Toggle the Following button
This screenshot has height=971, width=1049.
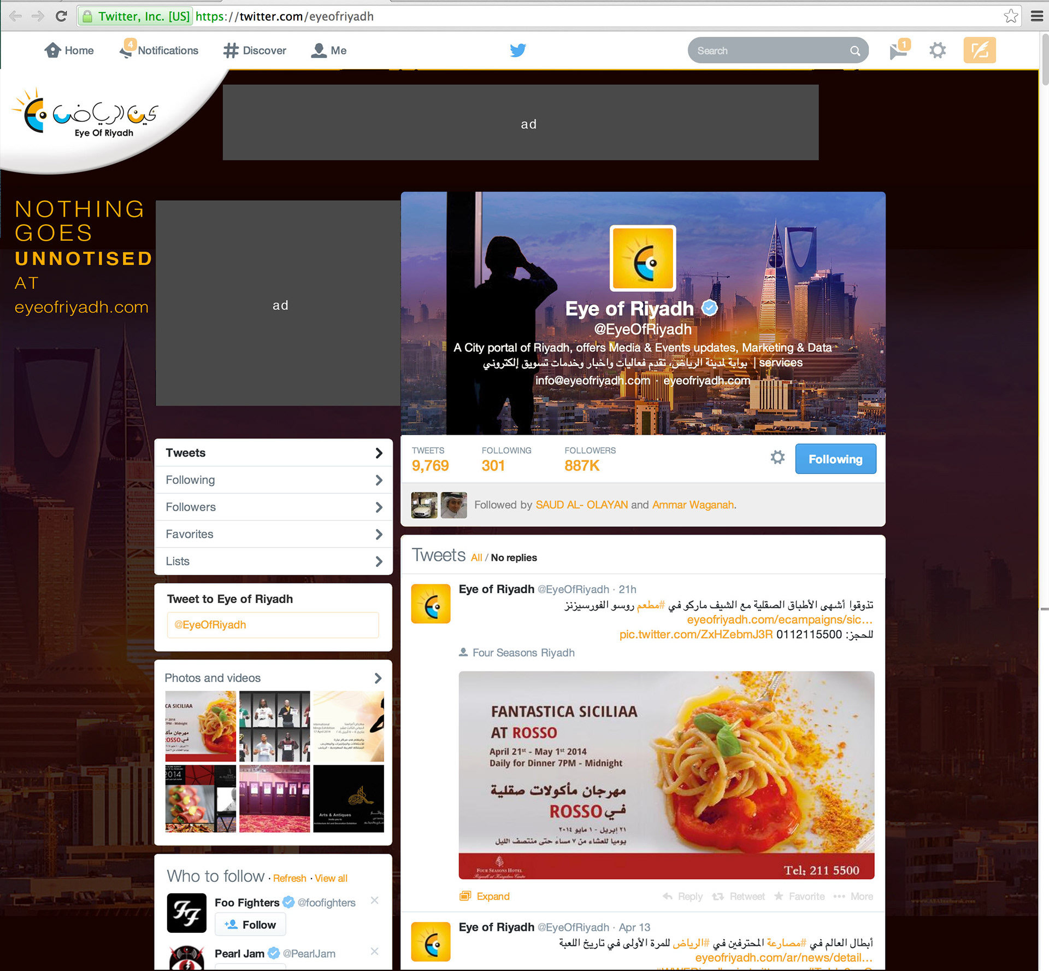[x=835, y=459]
